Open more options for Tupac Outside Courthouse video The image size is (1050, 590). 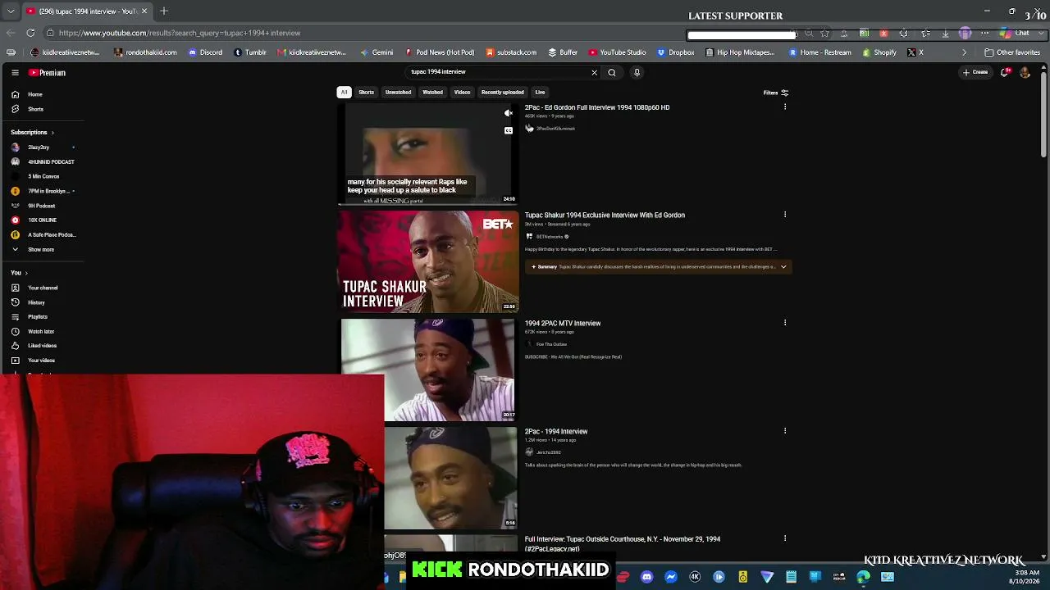pos(785,539)
